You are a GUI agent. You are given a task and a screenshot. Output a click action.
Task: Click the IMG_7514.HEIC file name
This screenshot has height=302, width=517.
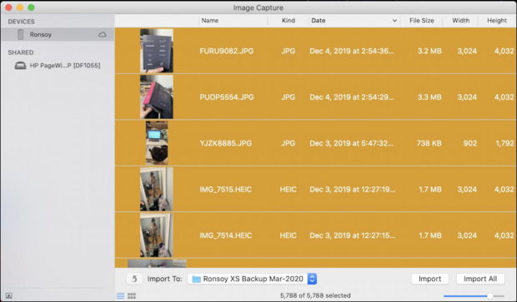(225, 235)
